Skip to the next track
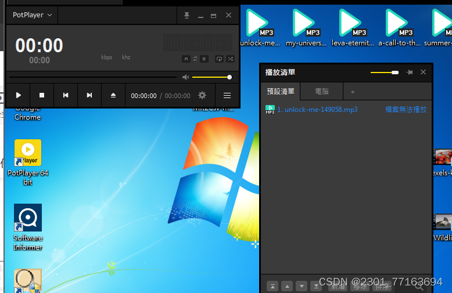This screenshot has height=293, width=452. click(x=89, y=95)
